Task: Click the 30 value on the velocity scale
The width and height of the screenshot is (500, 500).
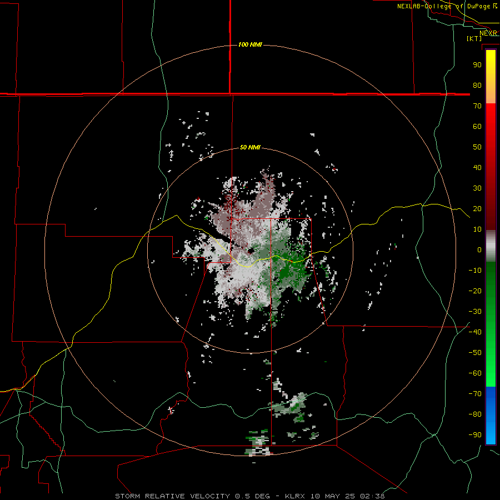Action: tap(477, 188)
